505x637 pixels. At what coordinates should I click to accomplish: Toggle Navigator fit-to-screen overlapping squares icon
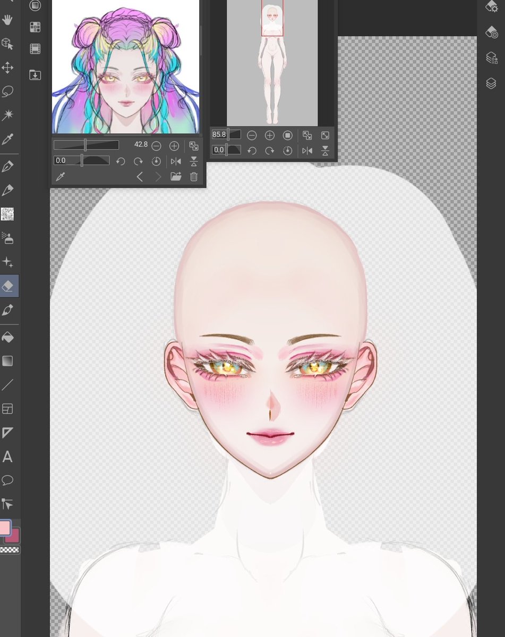tap(307, 135)
